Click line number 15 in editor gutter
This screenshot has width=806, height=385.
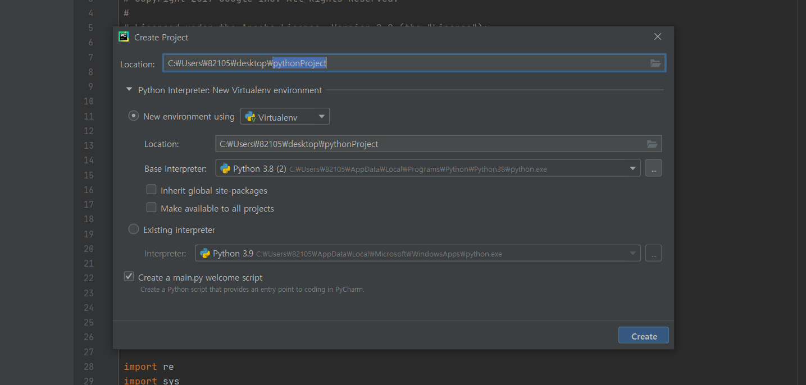pyautogui.click(x=88, y=175)
